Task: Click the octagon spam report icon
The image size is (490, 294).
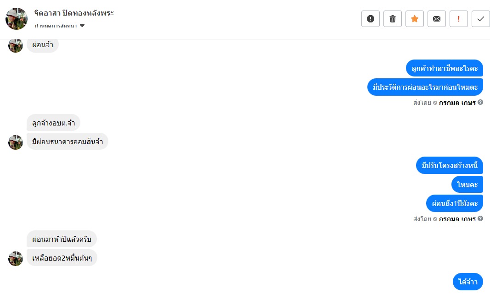Action: click(x=371, y=19)
